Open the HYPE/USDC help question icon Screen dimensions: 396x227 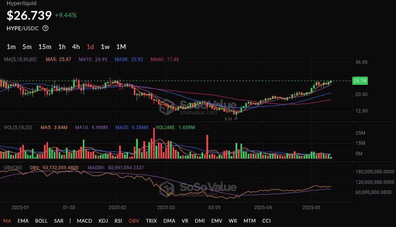coord(45,28)
